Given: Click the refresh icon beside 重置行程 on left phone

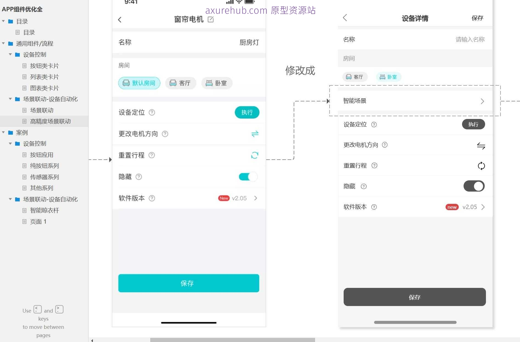Looking at the screenshot, I should [x=255, y=155].
